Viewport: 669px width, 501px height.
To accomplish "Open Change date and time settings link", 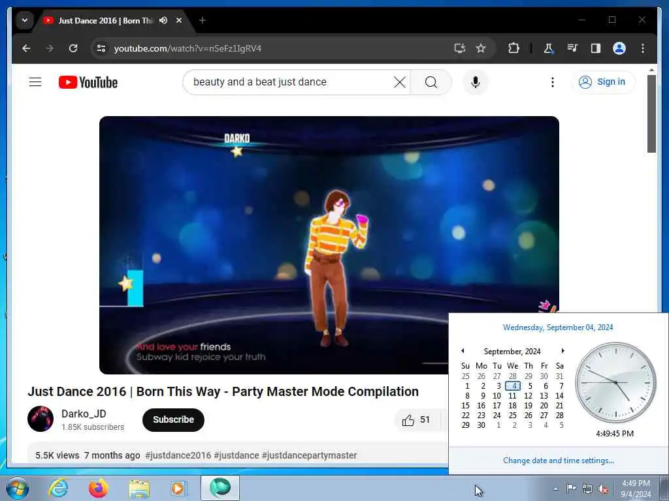I will coord(559,461).
